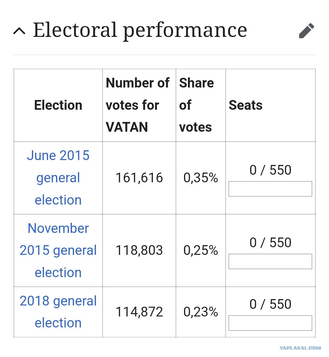Click the Election column header
Screen dimensions: 329x357
click(x=58, y=105)
